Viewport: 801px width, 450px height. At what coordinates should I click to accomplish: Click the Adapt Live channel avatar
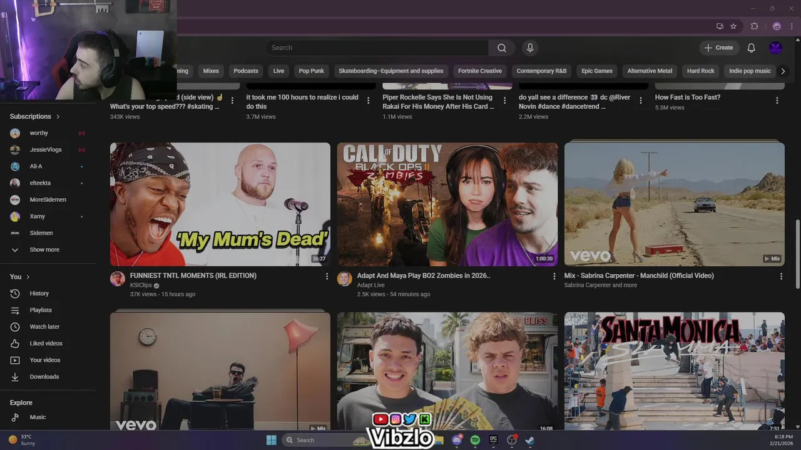pos(345,279)
